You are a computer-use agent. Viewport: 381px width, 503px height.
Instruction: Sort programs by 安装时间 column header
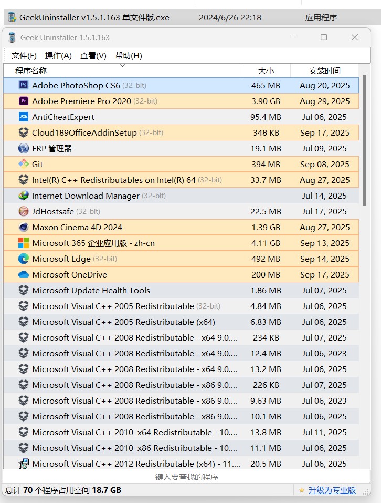pyautogui.click(x=324, y=71)
